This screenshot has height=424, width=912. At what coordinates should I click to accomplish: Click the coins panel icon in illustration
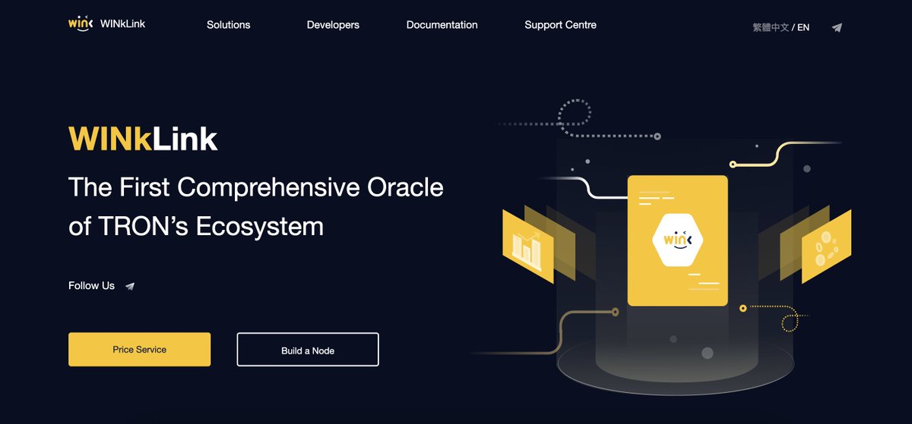tap(826, 247)
